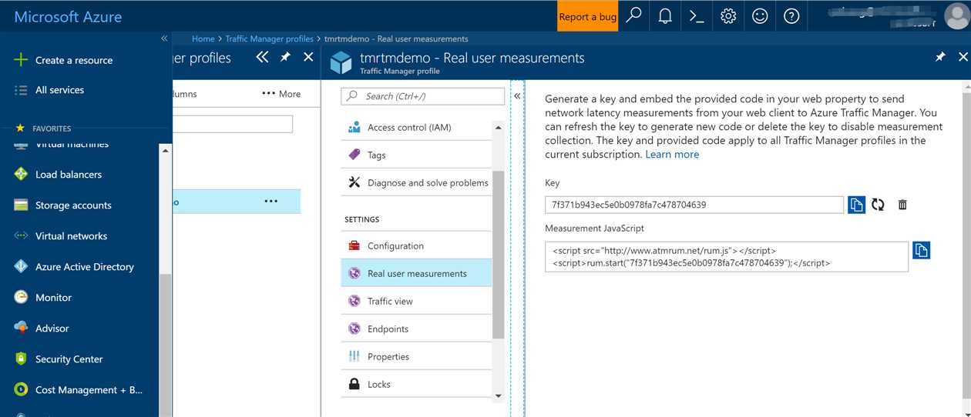Open the help question mark

(x=791, y=16)
